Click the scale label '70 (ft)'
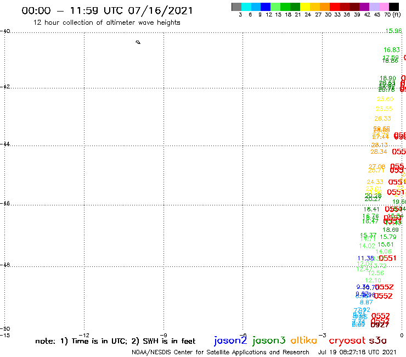 click(392, 15)
